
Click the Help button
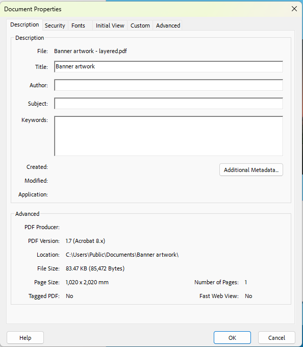25,338
